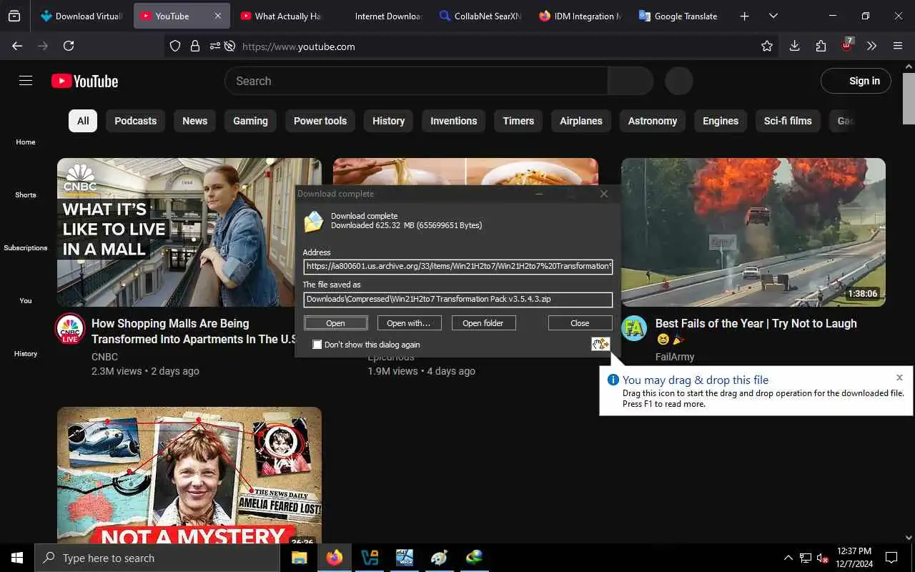
Task: Select the Podcasts filter chip
Action: 136,121
